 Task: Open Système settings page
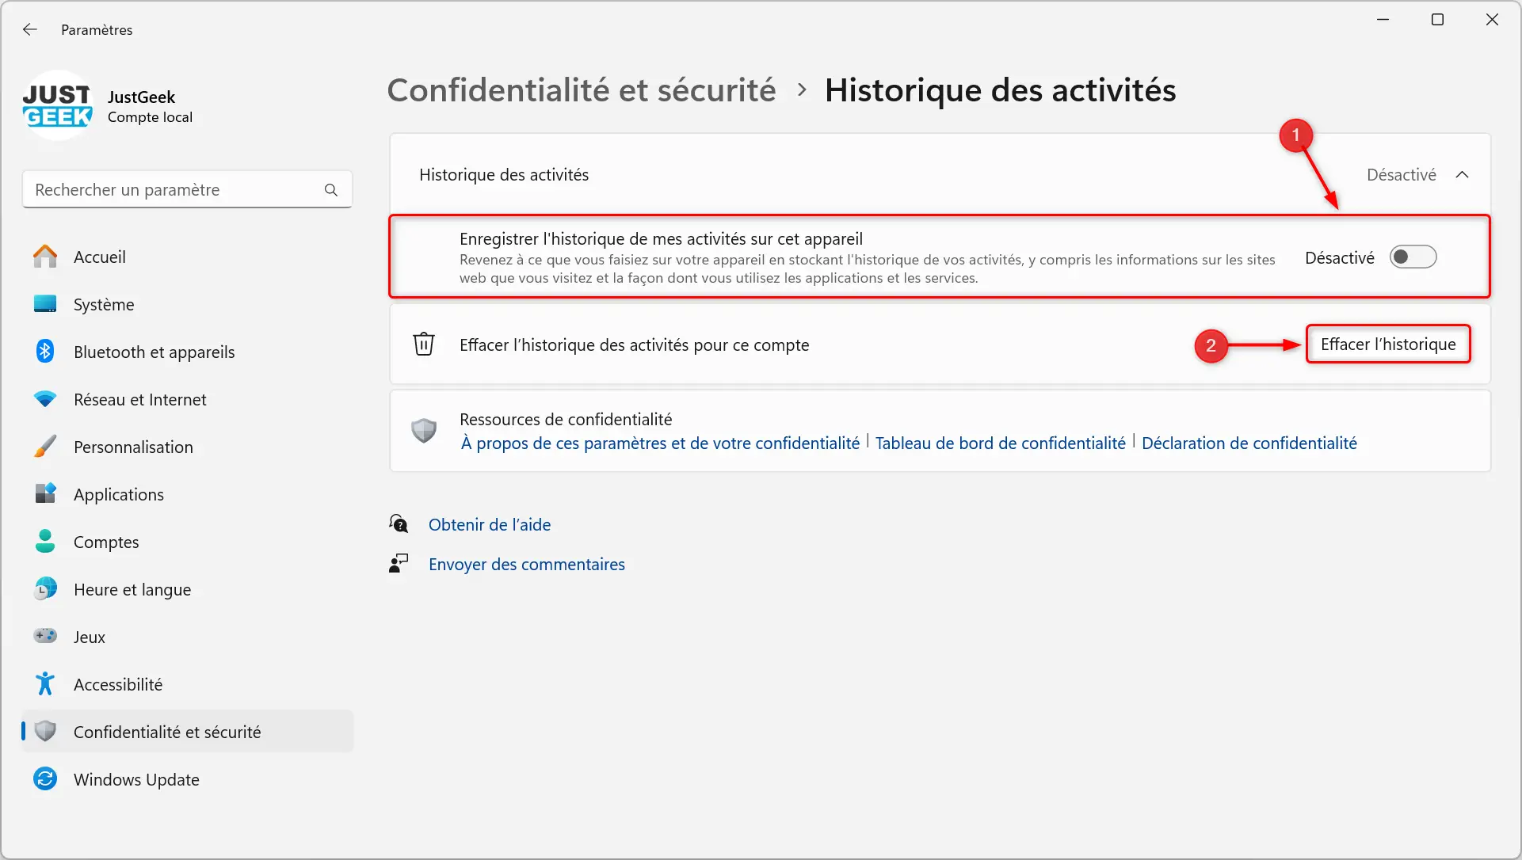[x=187, y=304]
